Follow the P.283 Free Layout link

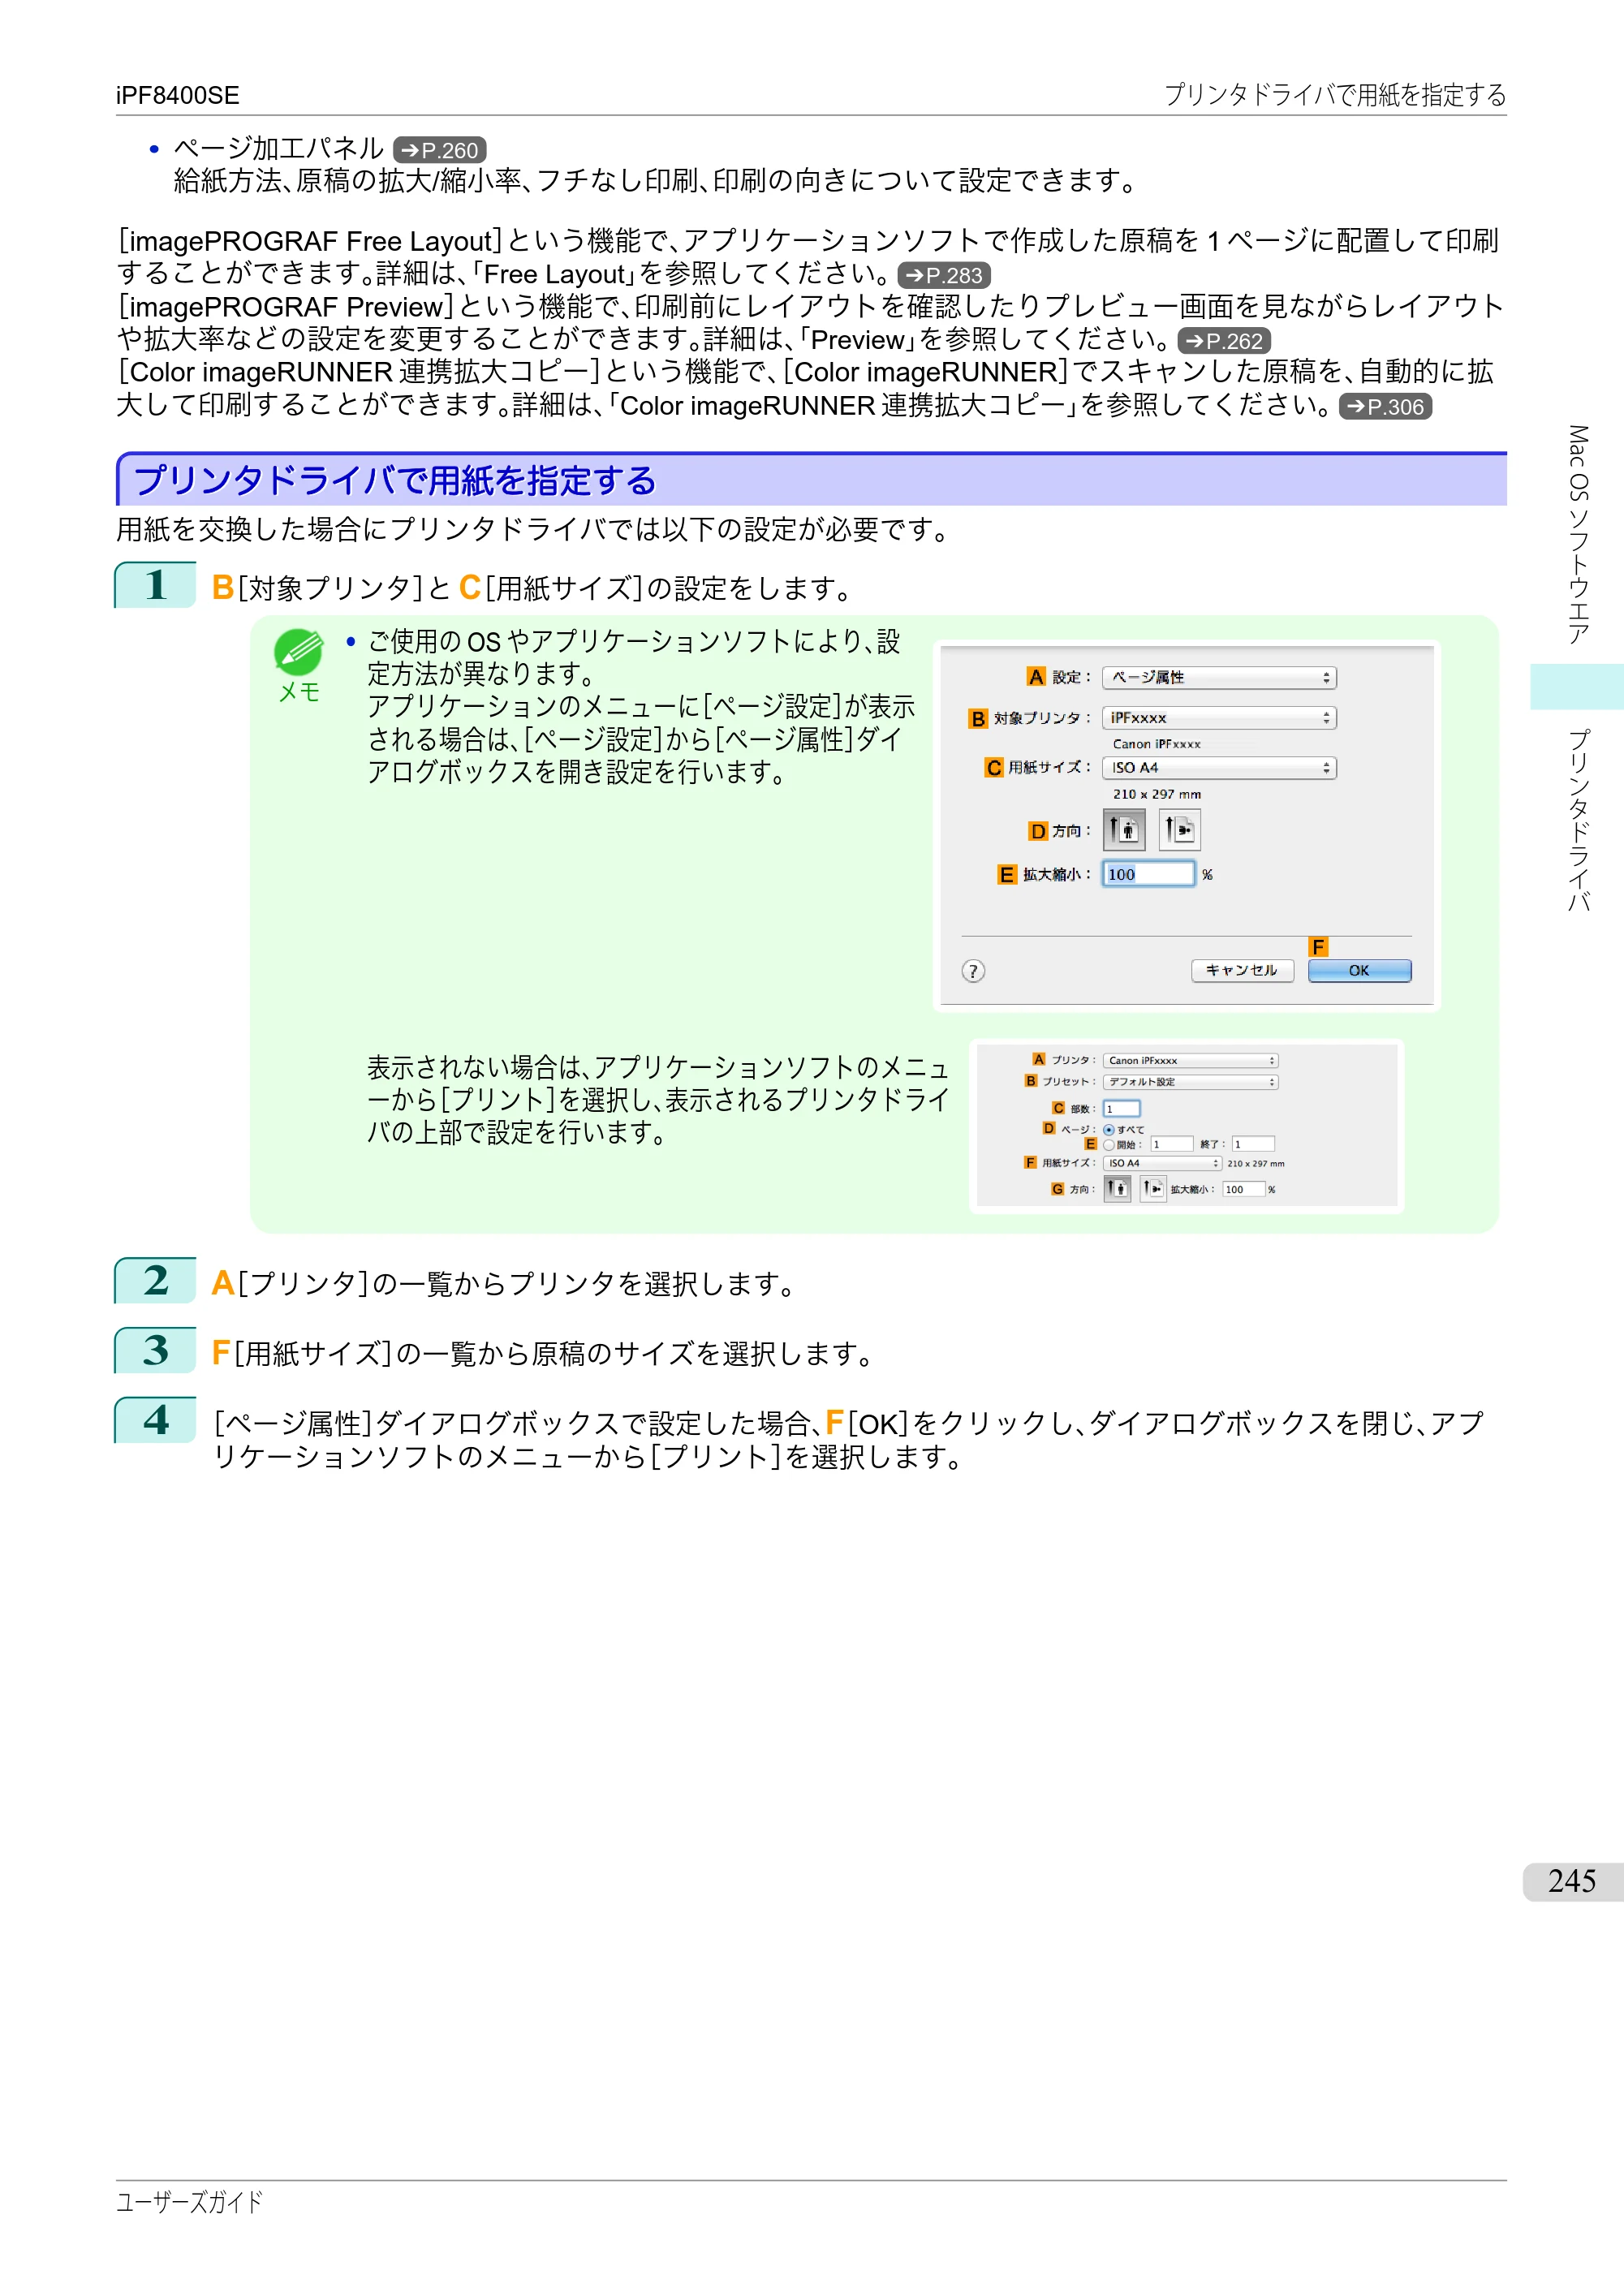tap(944, 275)
